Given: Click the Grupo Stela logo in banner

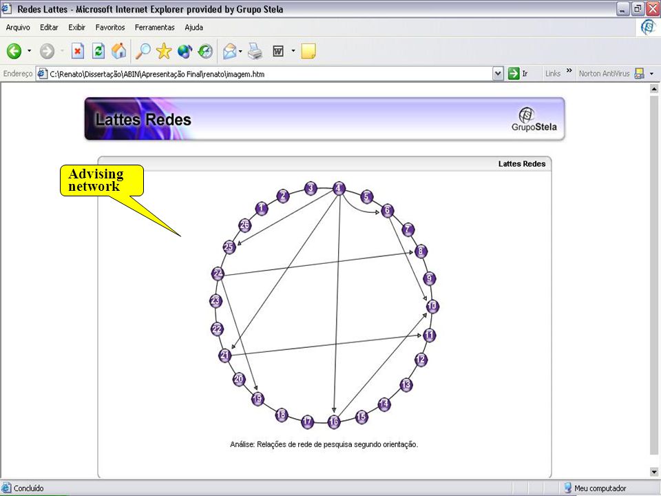Looking at the screenshot, I should [x=534, y=119].
